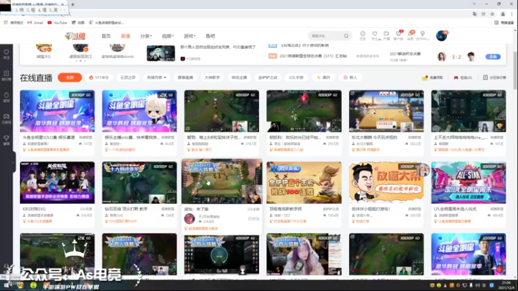Open the creator center location-pin icon
The height and width of the screenshot is (291, 518).
422,36
